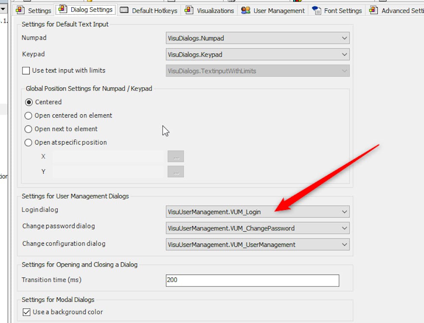The width and height of the screenshot is (424, 323).
Task: Click the Transition time input field
Action: point(252,280)
